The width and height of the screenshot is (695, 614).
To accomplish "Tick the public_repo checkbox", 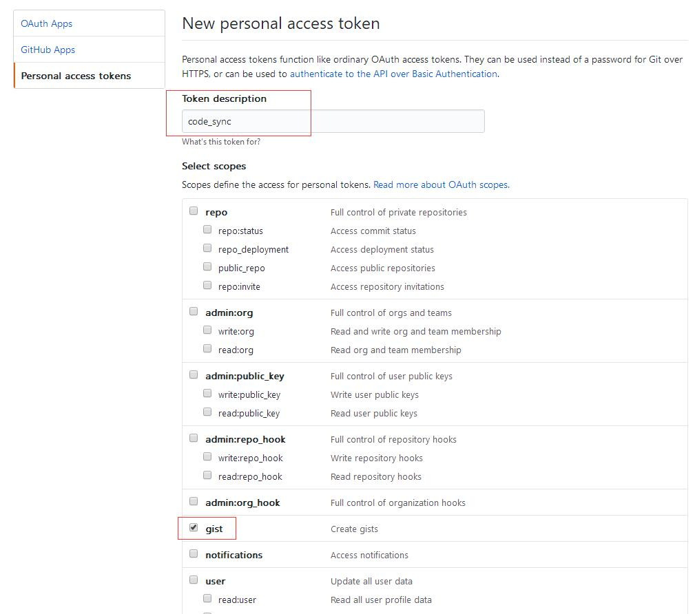I will [207, 267].
